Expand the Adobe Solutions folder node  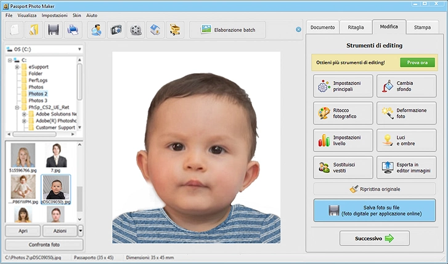[x=24, y=114]
